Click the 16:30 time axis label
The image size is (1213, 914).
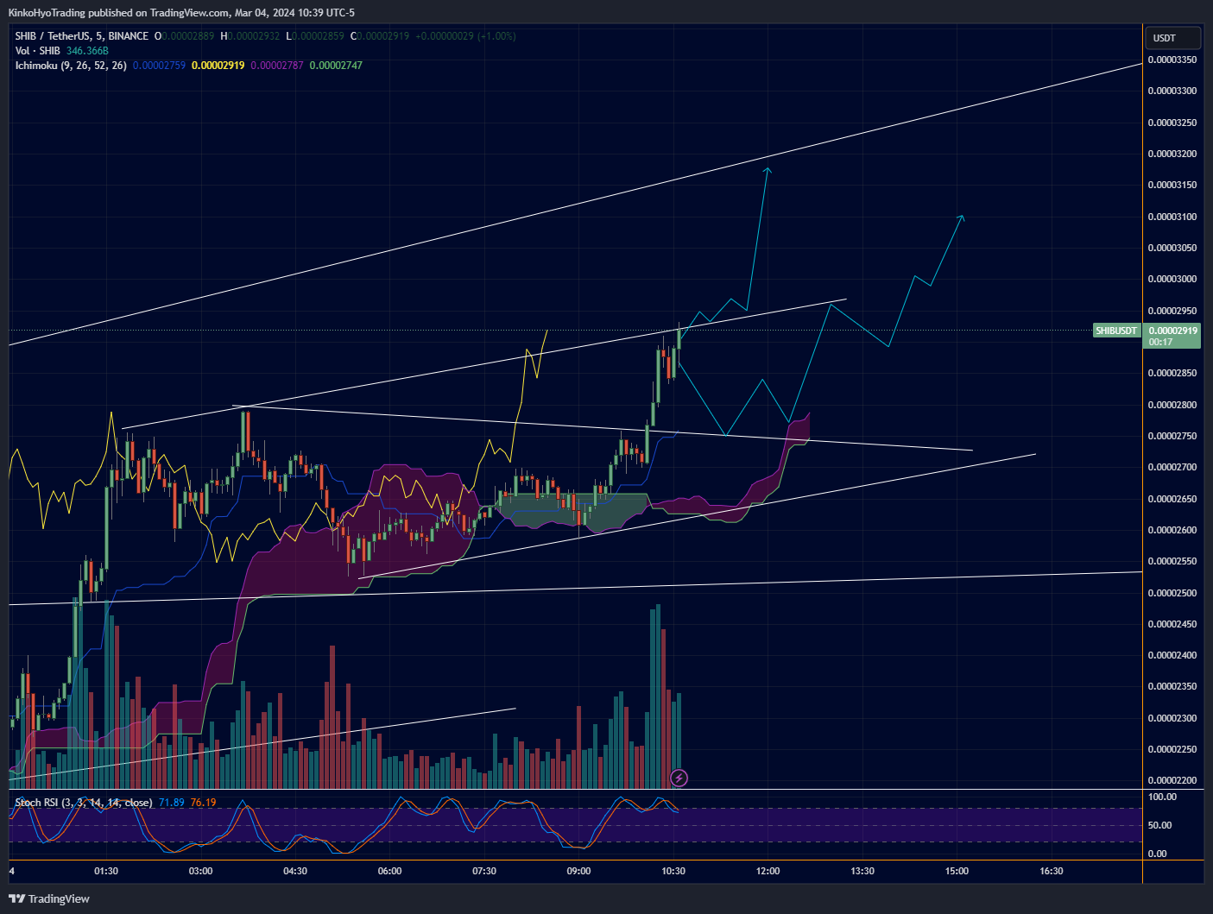1052,871
